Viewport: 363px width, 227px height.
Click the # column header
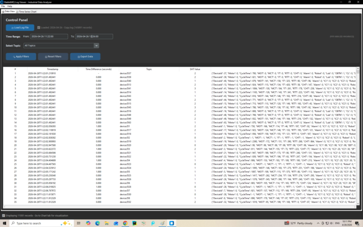pos(15,69)
